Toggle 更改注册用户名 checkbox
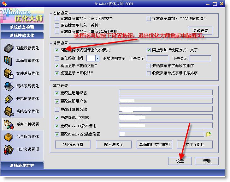The image size is (230, 182). coord(57,101)
